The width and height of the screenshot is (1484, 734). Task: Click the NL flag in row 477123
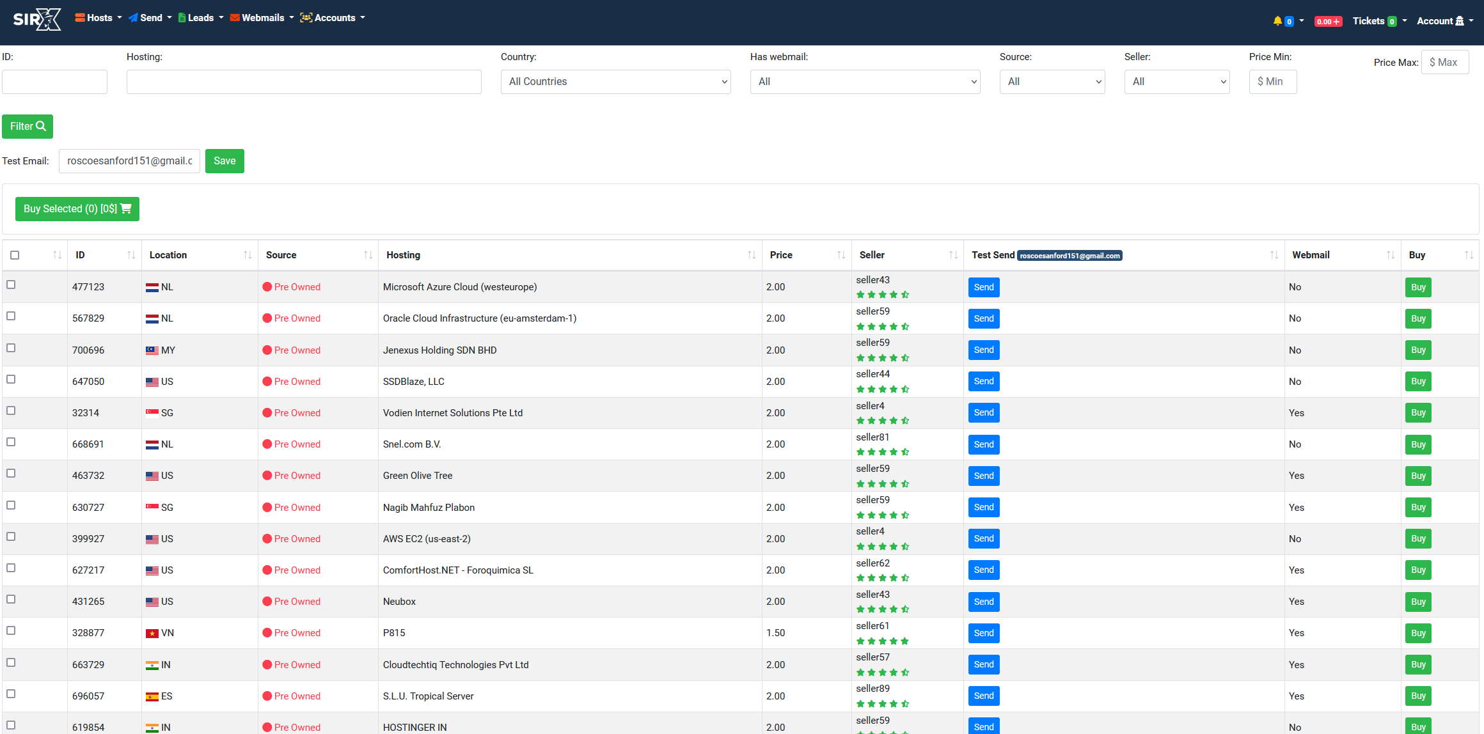pyautogui.click(x=152, y=288)
